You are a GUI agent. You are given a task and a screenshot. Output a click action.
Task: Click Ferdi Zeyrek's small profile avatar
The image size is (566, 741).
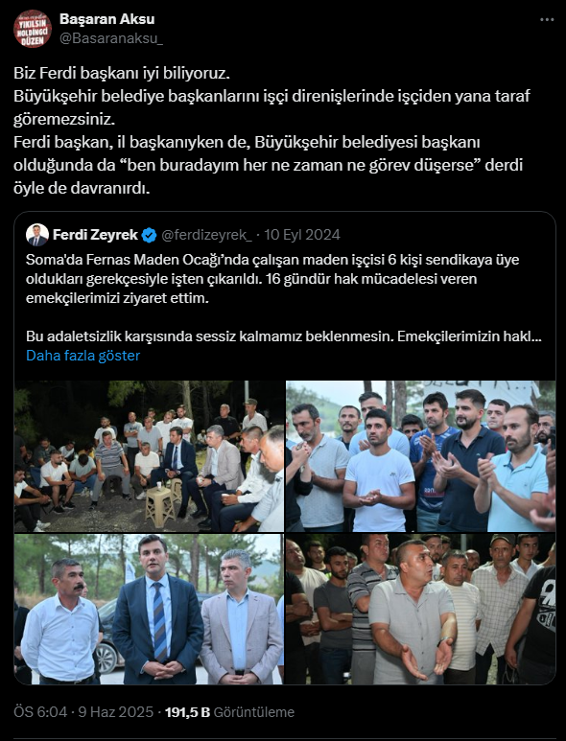37,235
